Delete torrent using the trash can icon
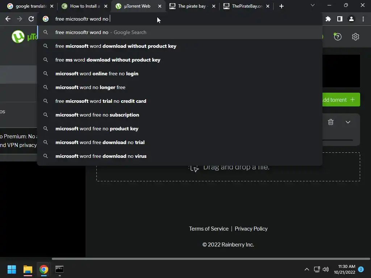 coord(331,122)
